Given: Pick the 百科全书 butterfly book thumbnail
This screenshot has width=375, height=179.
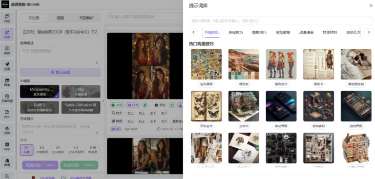Looking at the screenshot, I should 206,106.
